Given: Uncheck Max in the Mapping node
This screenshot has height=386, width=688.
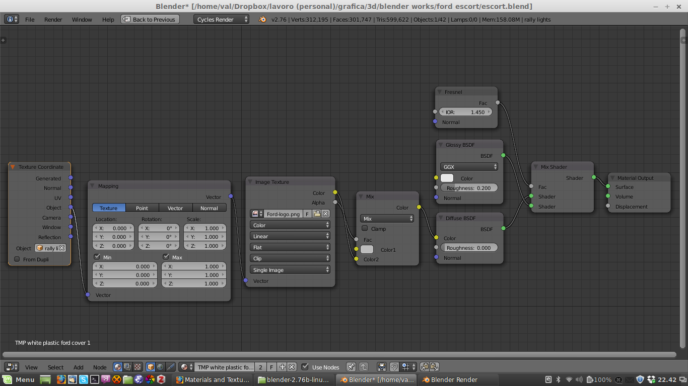Looking at the screenshot, I should coord(166,257).
